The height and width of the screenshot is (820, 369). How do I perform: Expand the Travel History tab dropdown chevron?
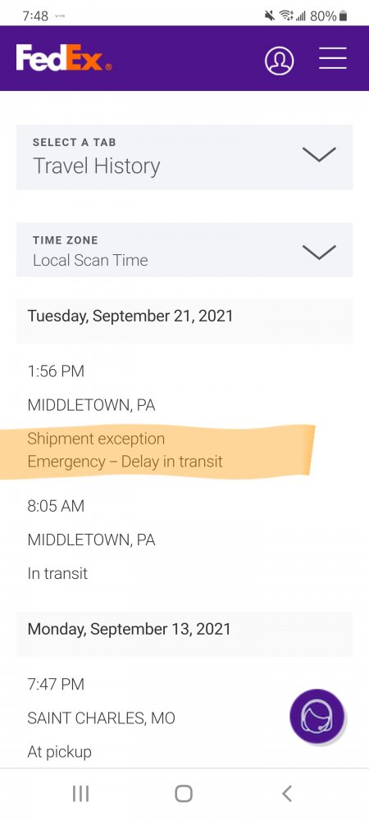click(319, 154)
